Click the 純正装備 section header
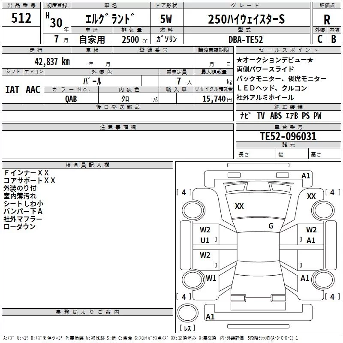 (x=289, y=107)
